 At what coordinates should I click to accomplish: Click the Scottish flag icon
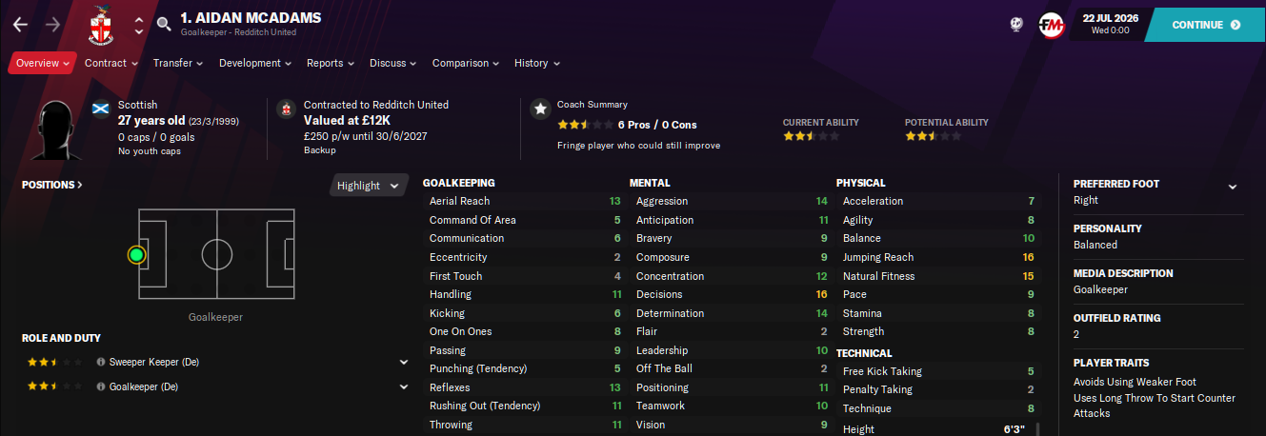pos(100,108)
